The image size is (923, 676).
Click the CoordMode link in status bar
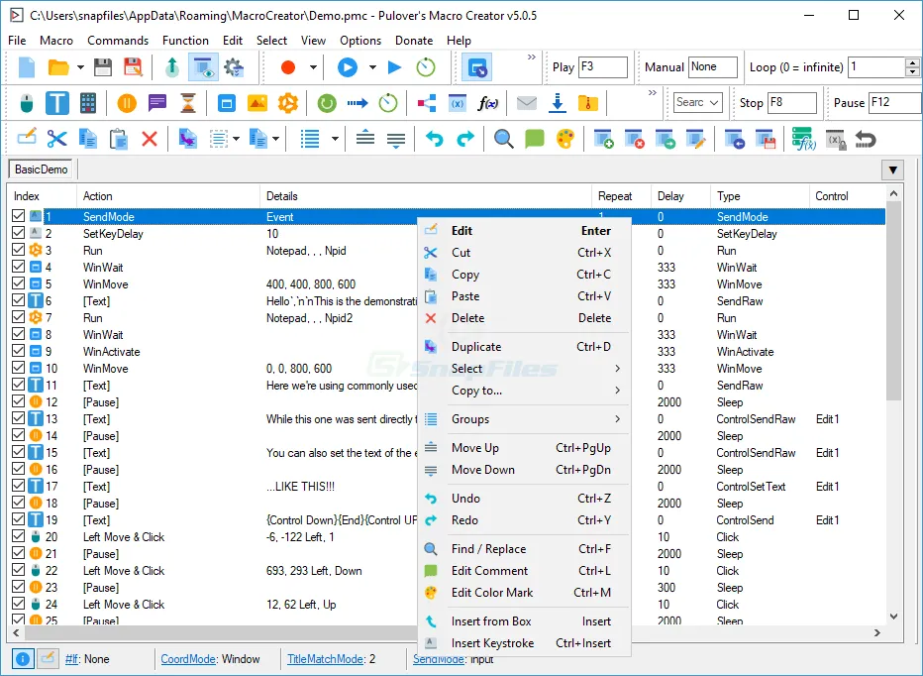pos(188,659)
